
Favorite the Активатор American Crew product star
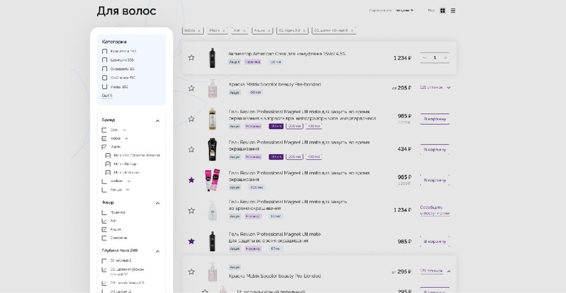point(191,58)
